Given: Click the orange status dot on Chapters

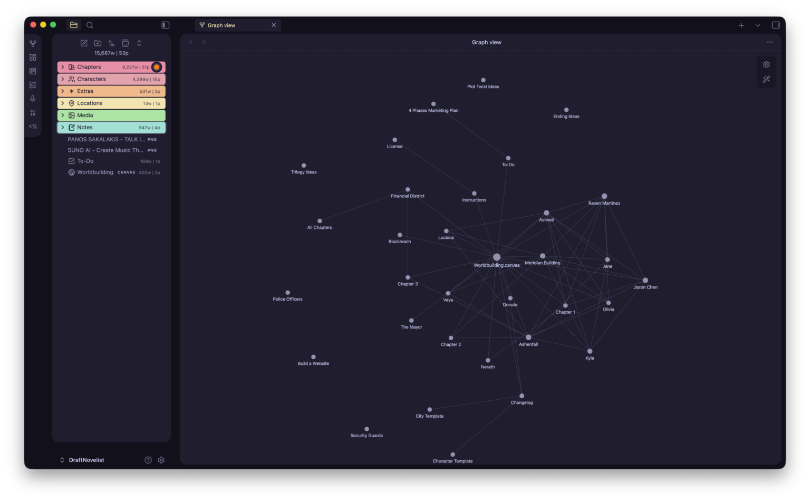Looking at the screenshot, I should pos(157,67).
